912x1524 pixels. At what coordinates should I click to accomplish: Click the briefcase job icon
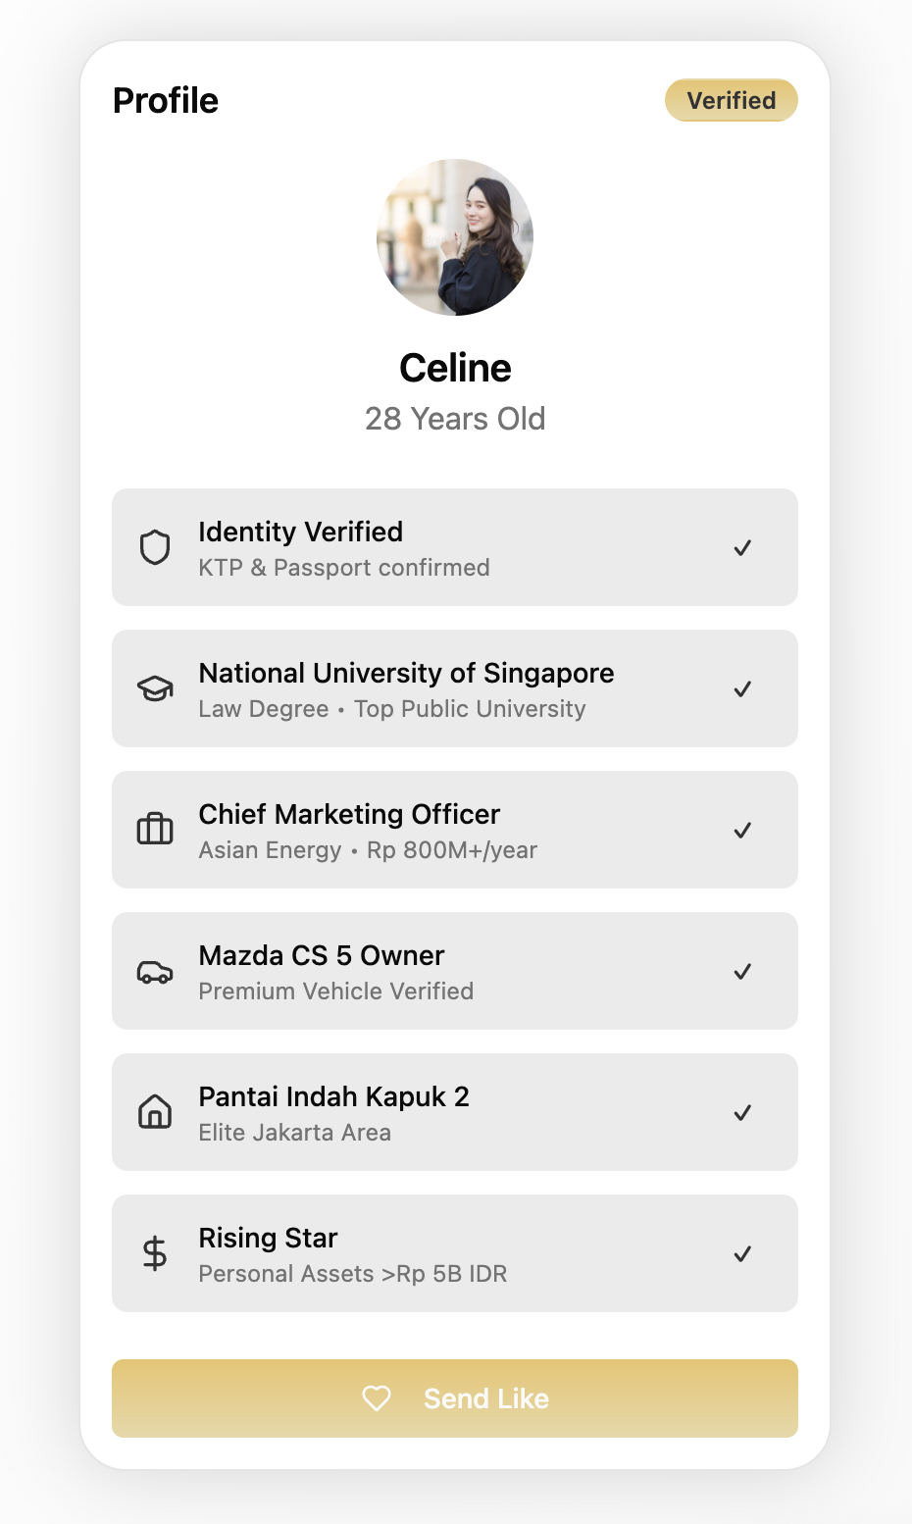pos(155,830)
